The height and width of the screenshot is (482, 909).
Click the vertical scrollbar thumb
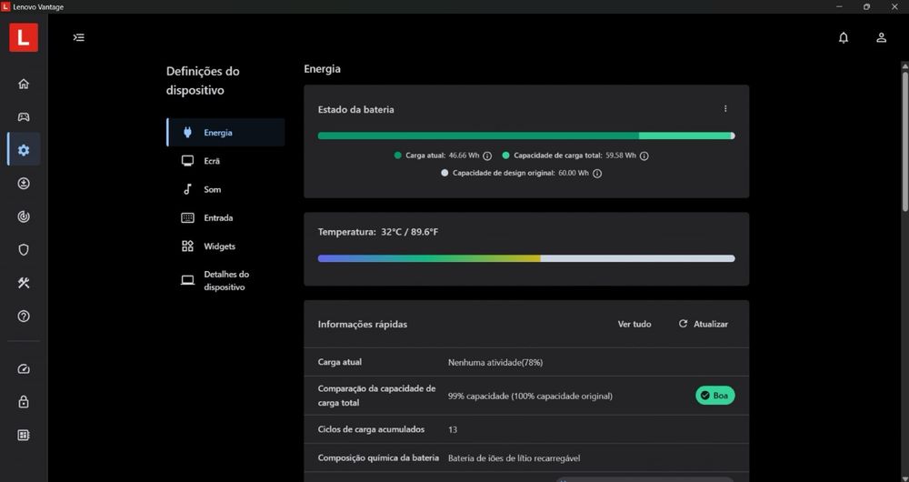point(905,141)
